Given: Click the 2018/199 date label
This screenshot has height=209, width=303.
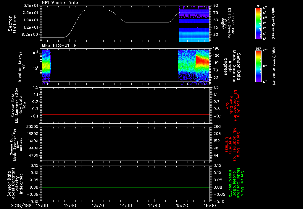Looking at the screenshot, I should [x=21, y=205].
